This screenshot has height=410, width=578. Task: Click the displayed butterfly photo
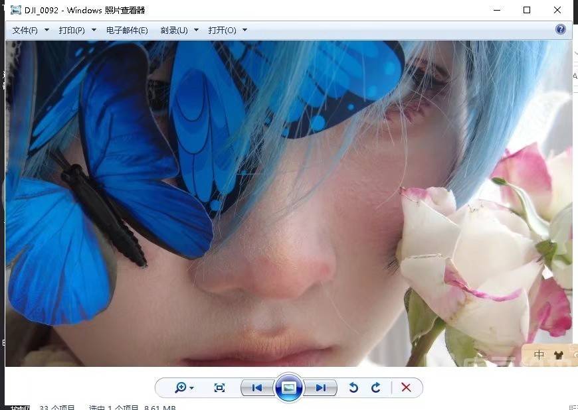point(289,204)
